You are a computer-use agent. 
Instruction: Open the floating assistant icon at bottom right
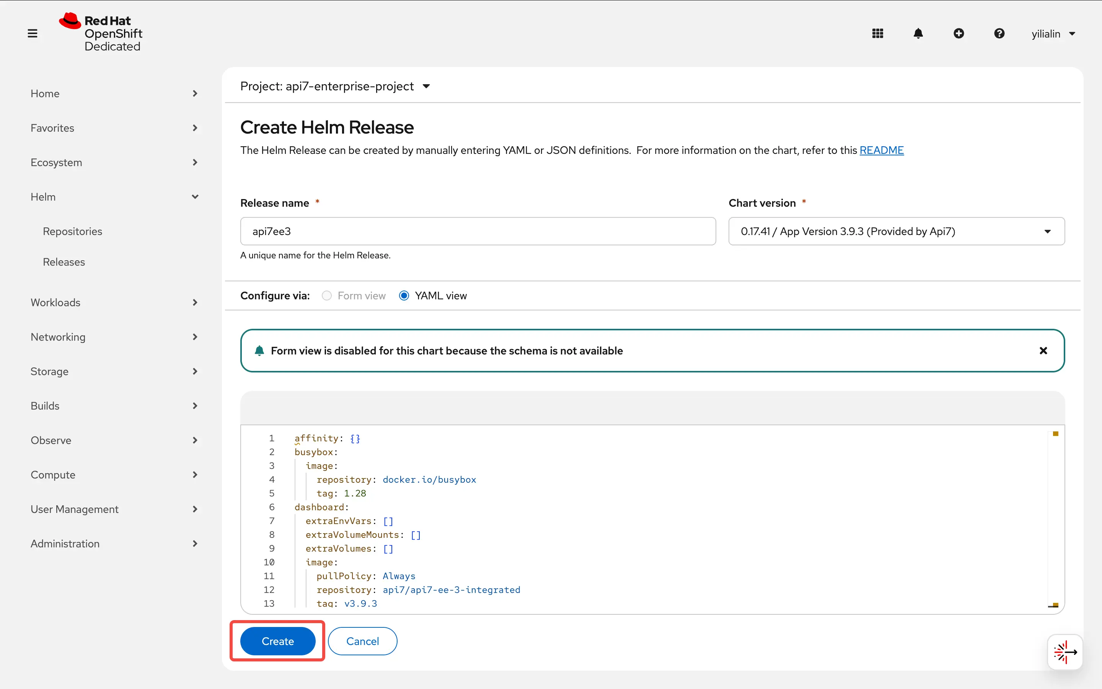(1065, 652)
